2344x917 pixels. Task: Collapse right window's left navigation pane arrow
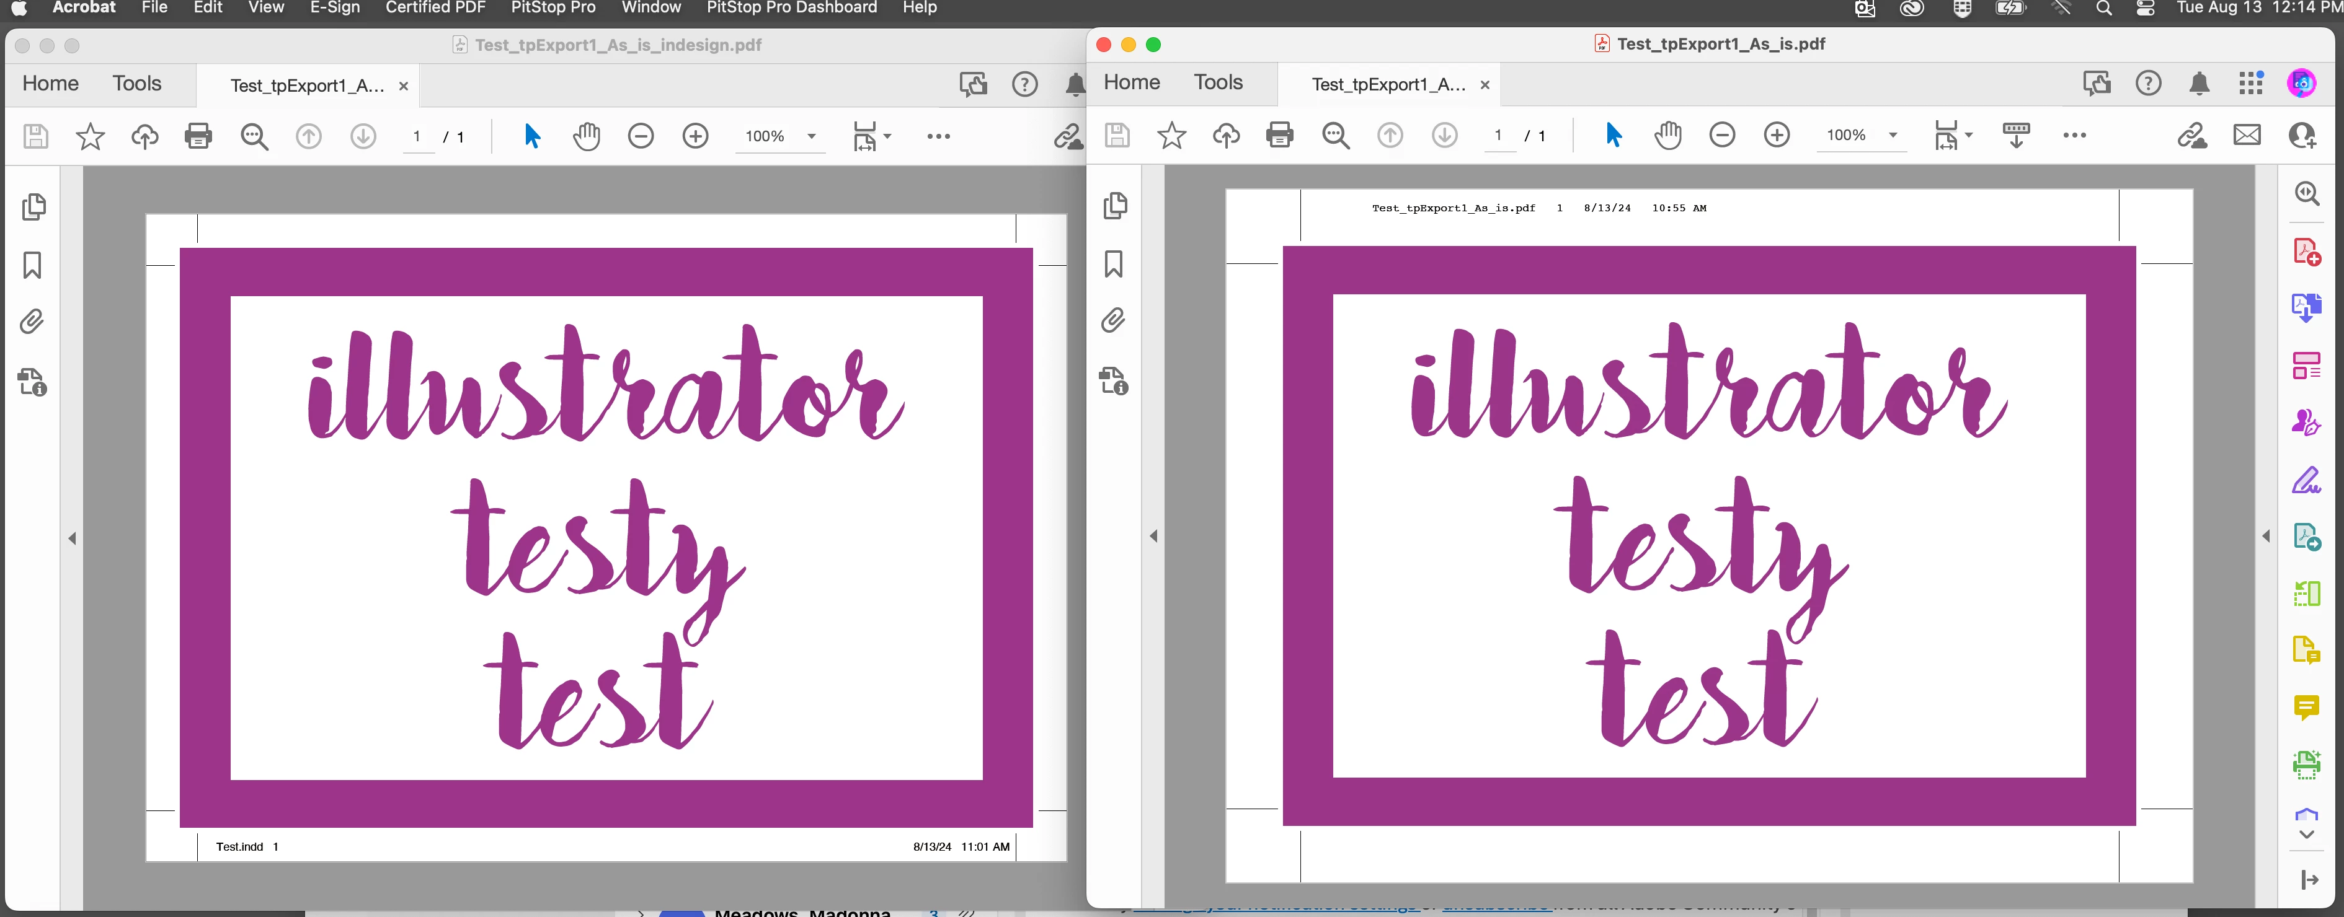click(1154, 536)
